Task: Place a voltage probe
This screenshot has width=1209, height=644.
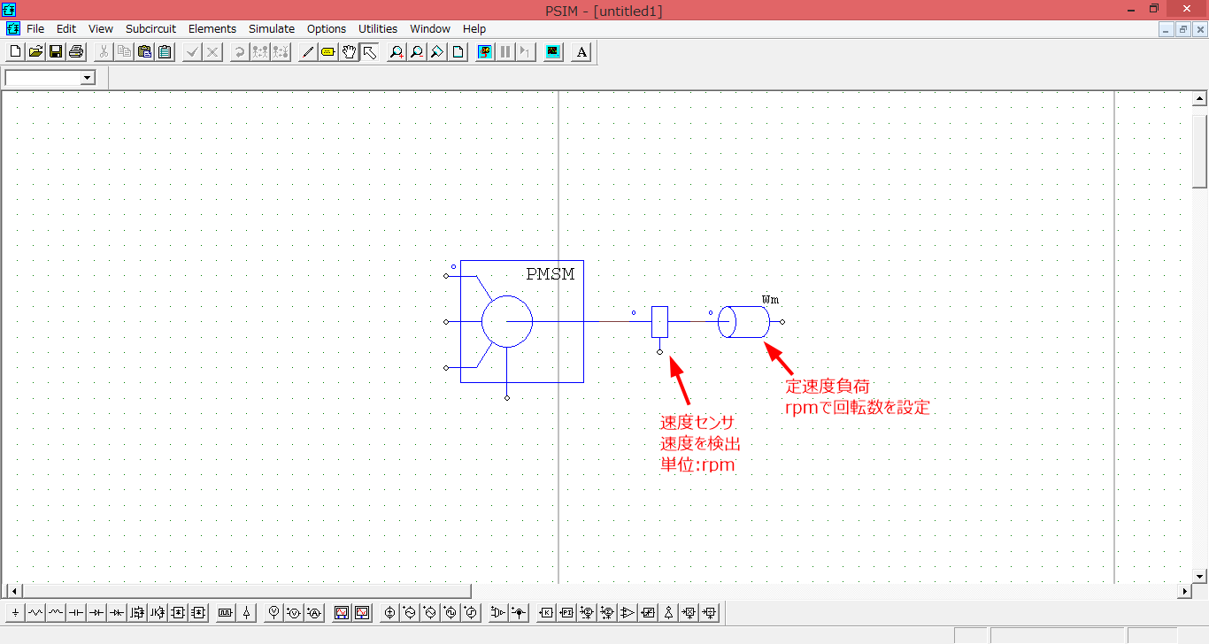Action: pos(272,612)
